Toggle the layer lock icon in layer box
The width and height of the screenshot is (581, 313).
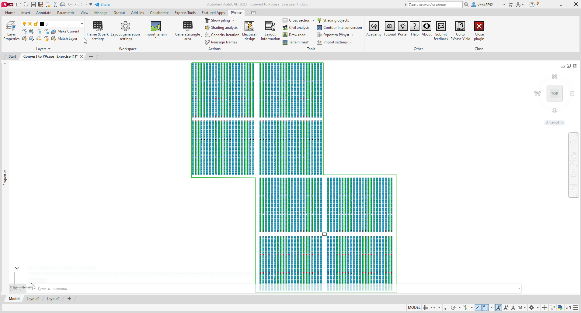coord(36,24)
